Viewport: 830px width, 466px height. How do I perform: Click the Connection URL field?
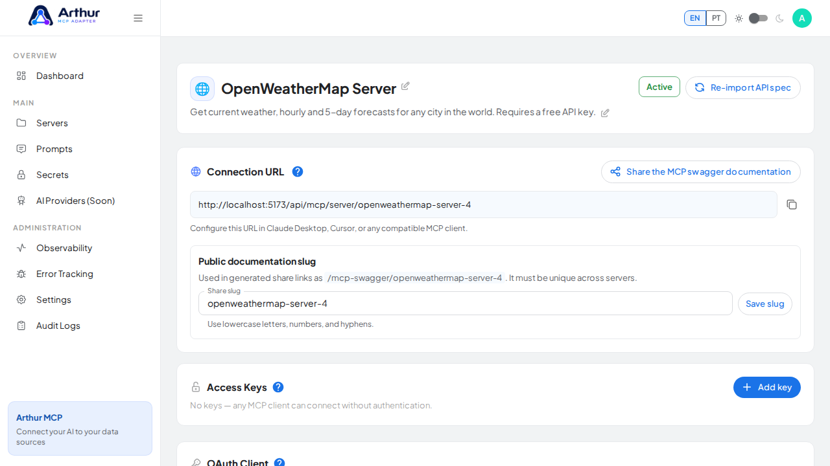(484, 205)
